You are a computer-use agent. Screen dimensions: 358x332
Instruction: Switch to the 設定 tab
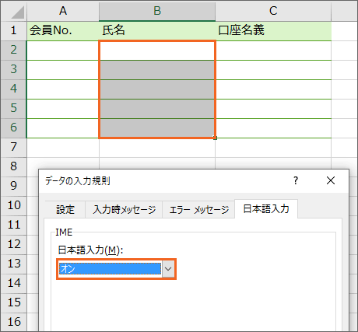pyautogui.click(x=65, y=209)
